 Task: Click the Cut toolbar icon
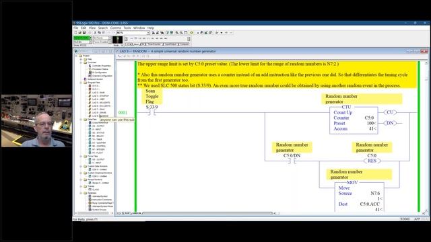95,33
